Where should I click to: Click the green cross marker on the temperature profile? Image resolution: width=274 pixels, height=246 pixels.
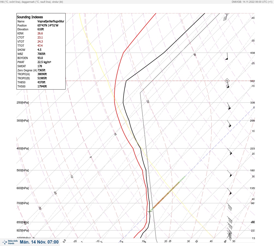150,211
